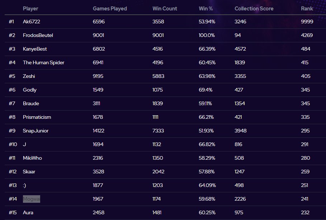Select player The Human Spider
326x220 pixels.
pyautogui.click(x=43, y=62)
